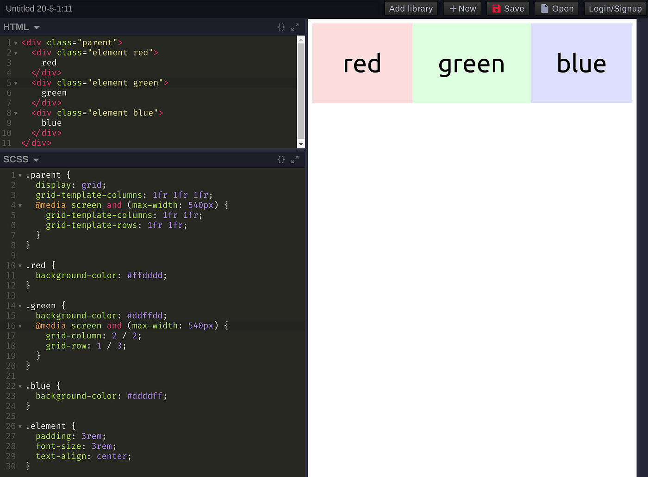Click 'text-align: center;' line
Viewport: 648px width, 477px height.
coord(84,457)
